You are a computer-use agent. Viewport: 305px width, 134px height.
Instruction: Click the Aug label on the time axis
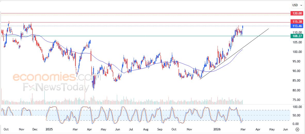(146, 129)
